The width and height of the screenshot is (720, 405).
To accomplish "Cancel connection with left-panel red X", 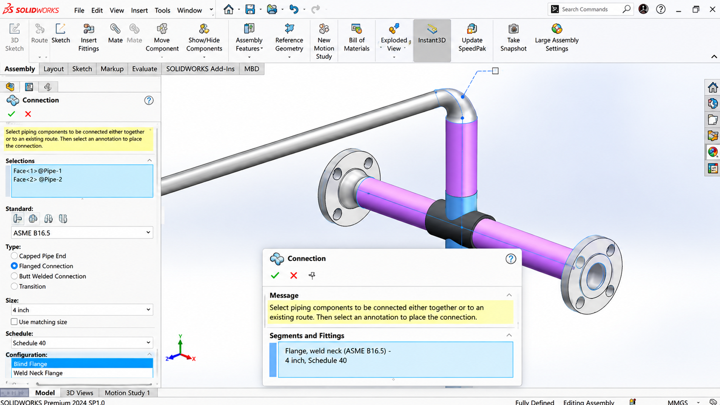I will (28, 114).
